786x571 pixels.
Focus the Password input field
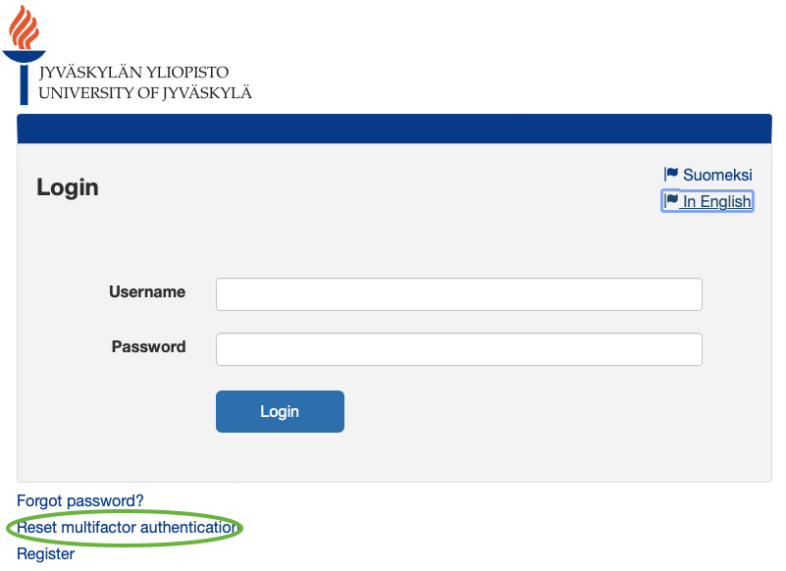458,349
